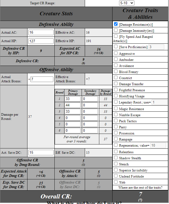The height and width of the screenshot is (204, 169).
Task: Edit the Actual AC input field
Action: click(41, 32)
